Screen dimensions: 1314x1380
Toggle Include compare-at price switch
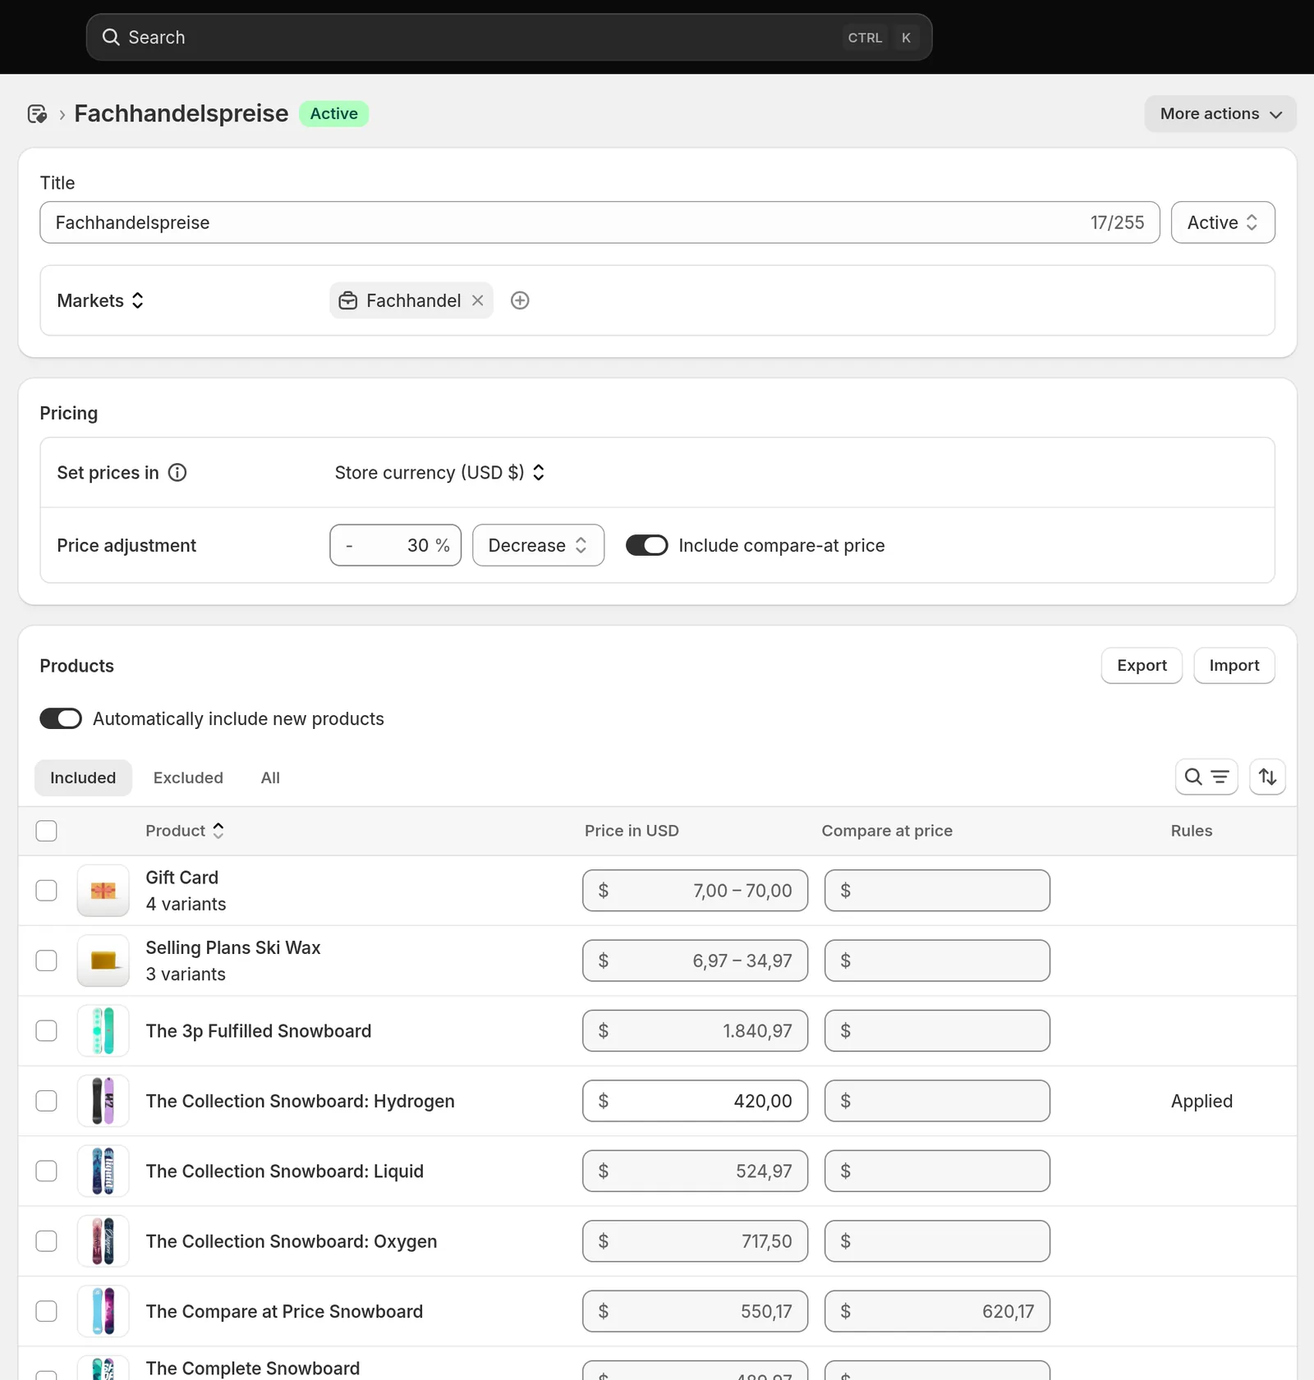coord(647,545)
